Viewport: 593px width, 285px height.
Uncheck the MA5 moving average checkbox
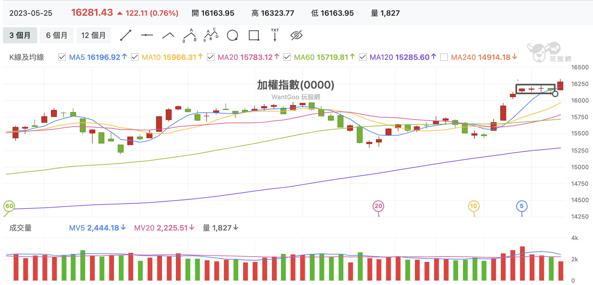[62, 57]
